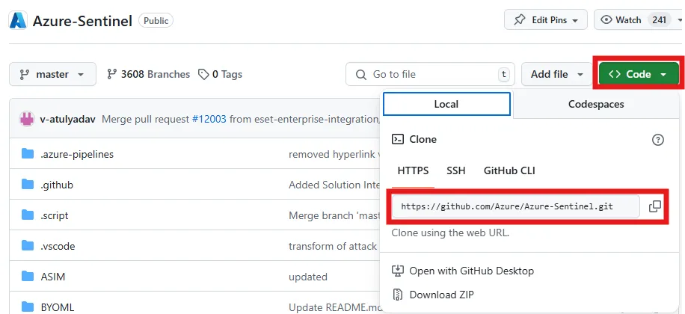Viewport: 685px width, 314px height.
Task: Switch to the Codespaces tab
Action: 596,104
